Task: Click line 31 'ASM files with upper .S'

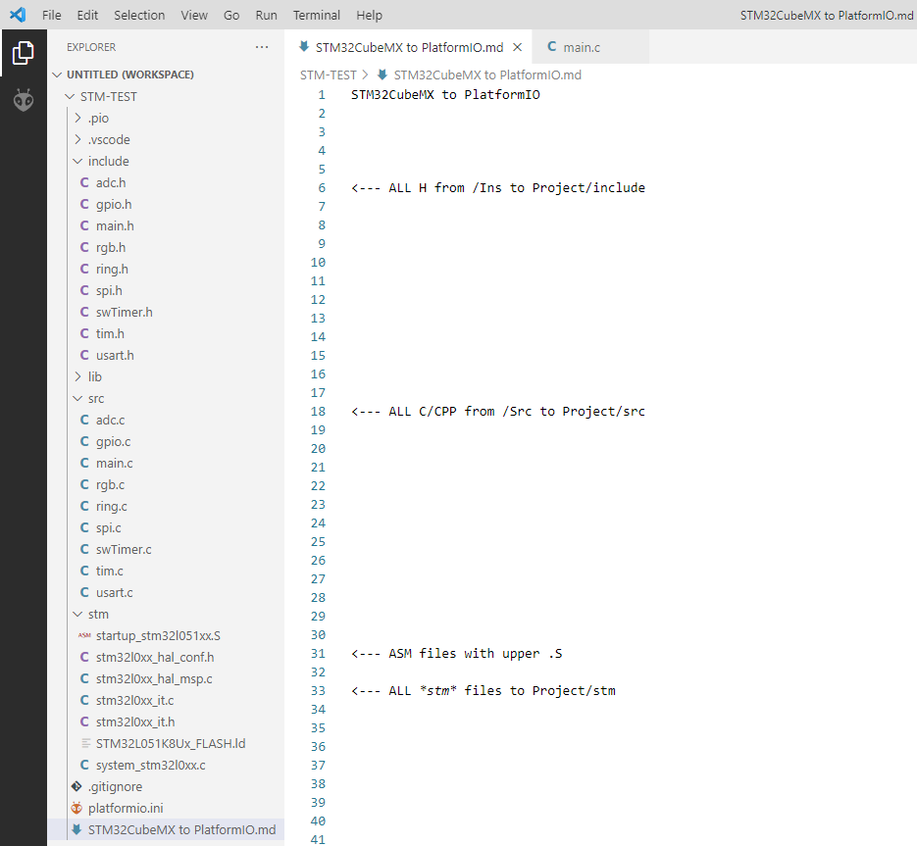Action: coord(457,654)
